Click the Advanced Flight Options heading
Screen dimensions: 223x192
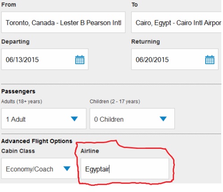click(37, 141)
